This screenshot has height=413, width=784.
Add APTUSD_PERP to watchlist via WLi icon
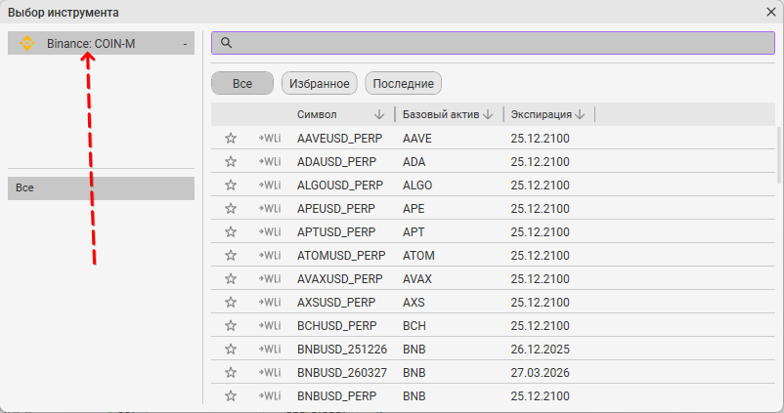270,232
